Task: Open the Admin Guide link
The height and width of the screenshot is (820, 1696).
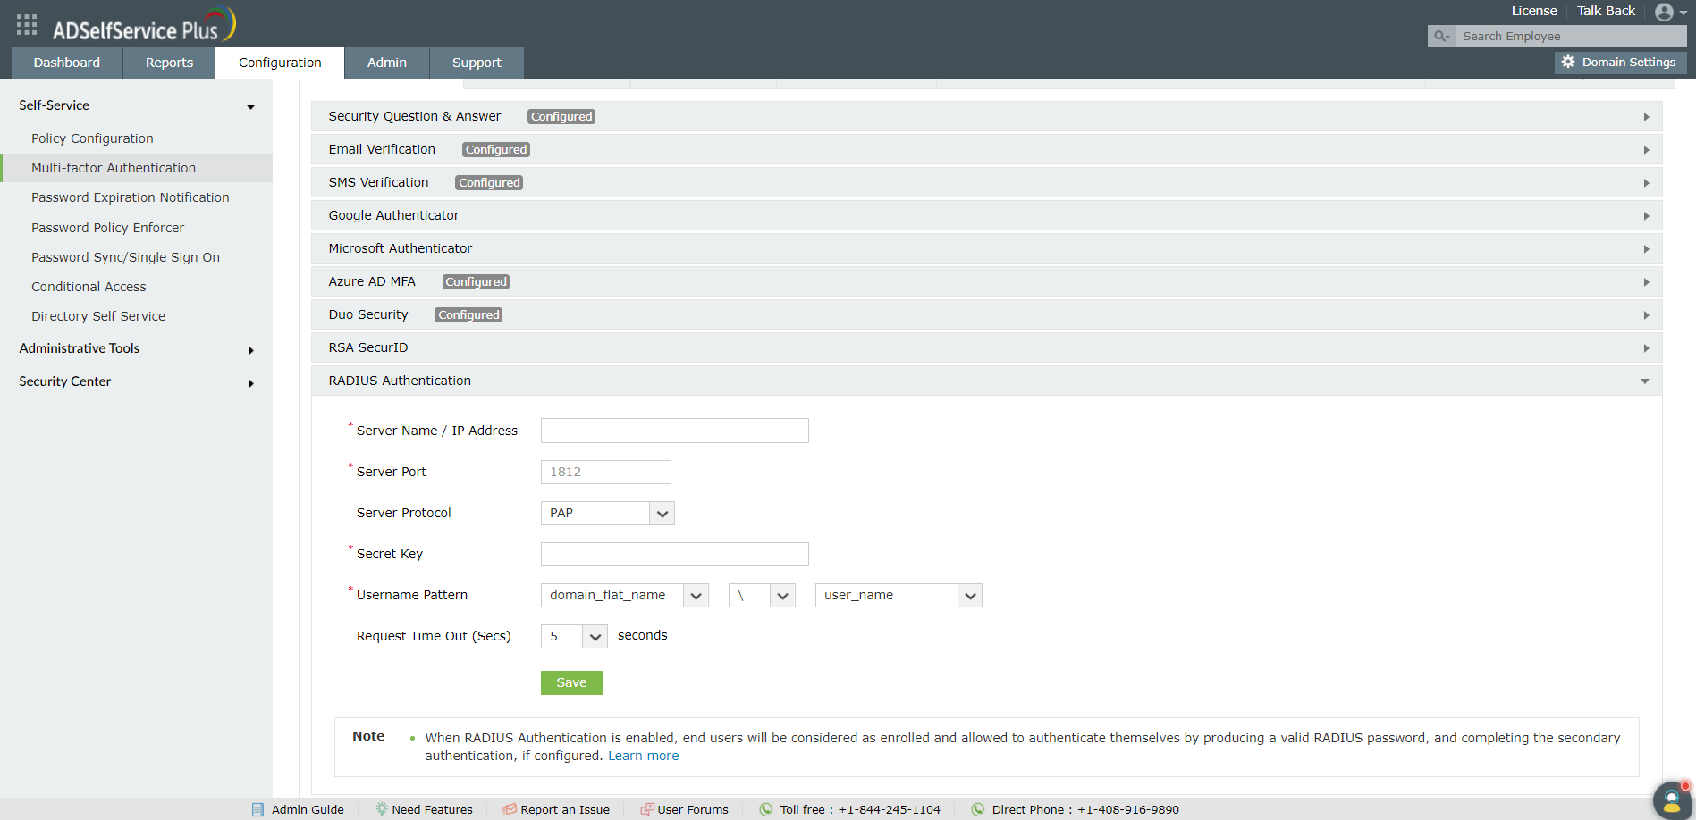Action: coord(308,809)
